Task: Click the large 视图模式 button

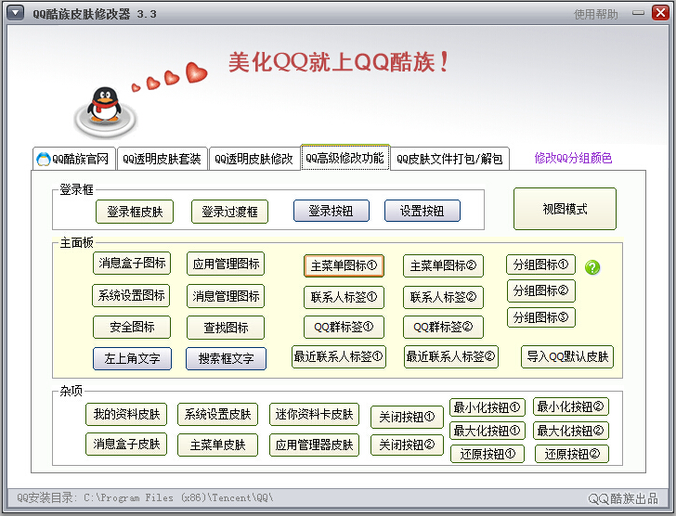Action: [x=565, y=209]
